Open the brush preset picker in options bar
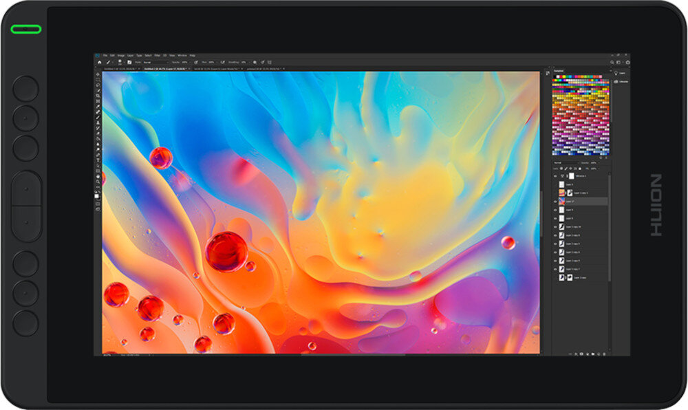Viewport: 688px width, 410px height. click(121, 62)
